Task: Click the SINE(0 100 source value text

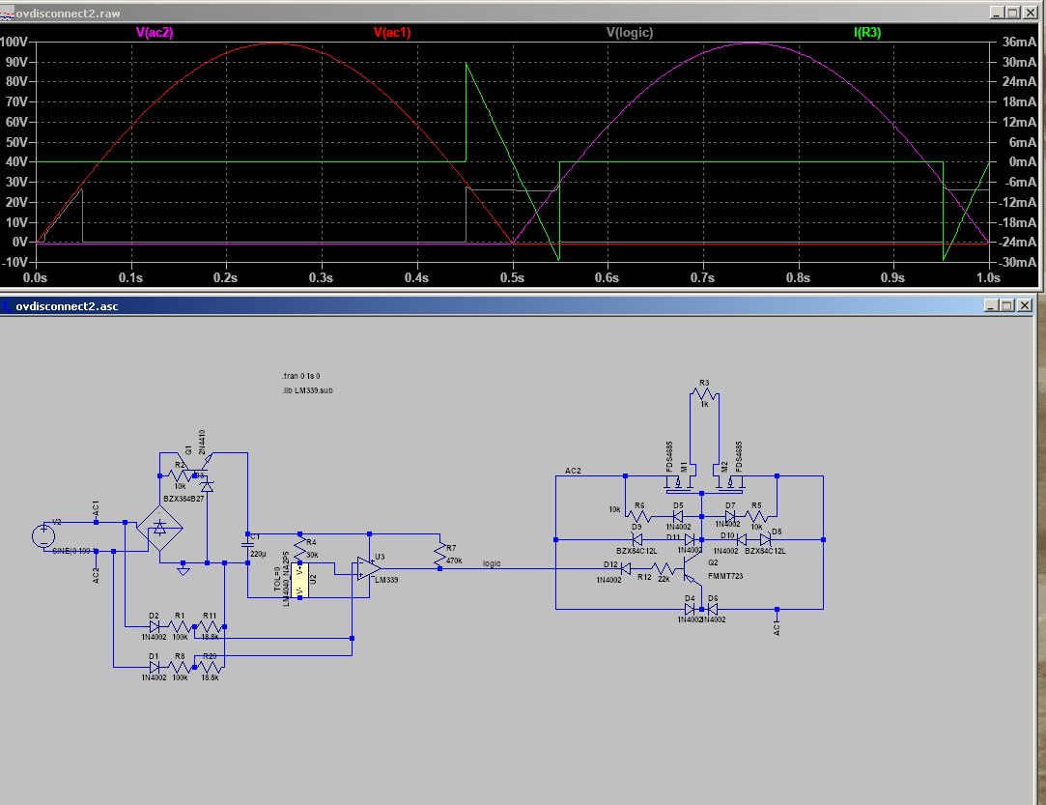Action: click(x=71, y=551)
